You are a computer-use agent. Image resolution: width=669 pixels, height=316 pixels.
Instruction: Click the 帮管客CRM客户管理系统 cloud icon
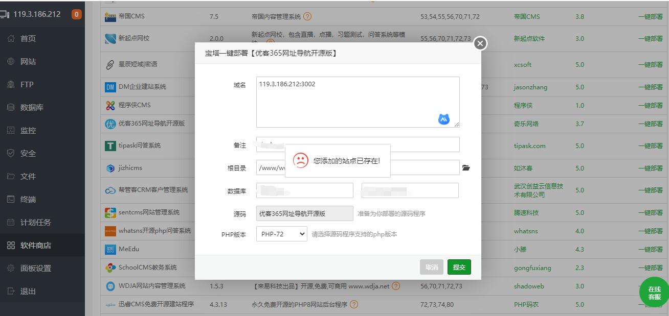[x=110, y=190]
